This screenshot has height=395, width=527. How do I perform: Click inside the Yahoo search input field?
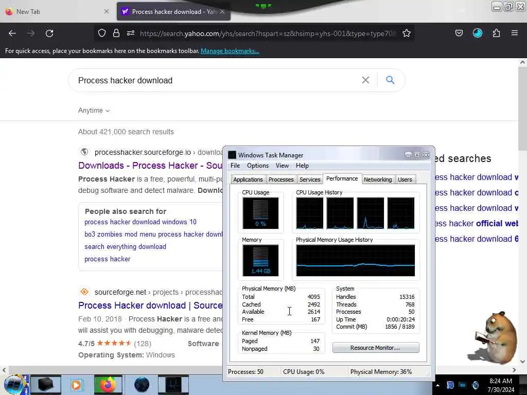(x=215, y=80)
